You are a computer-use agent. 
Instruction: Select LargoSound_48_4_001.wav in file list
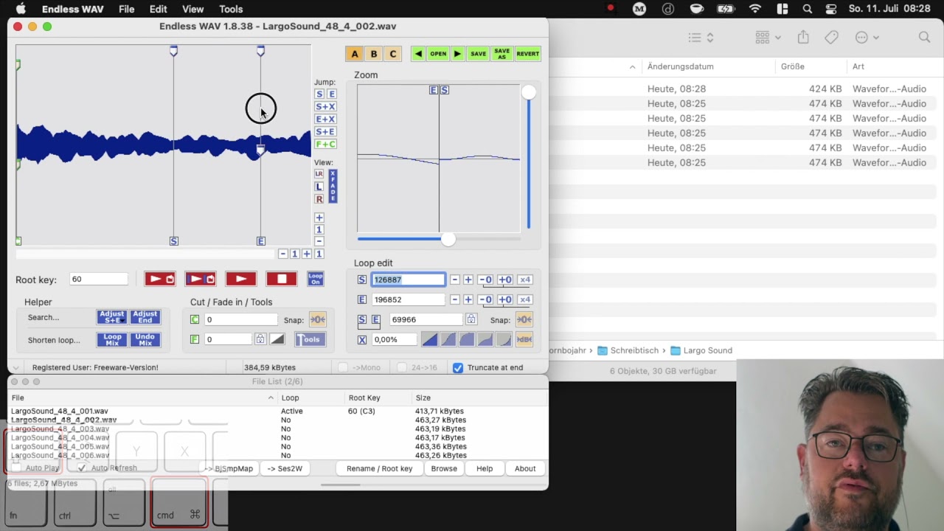point(60,411)
